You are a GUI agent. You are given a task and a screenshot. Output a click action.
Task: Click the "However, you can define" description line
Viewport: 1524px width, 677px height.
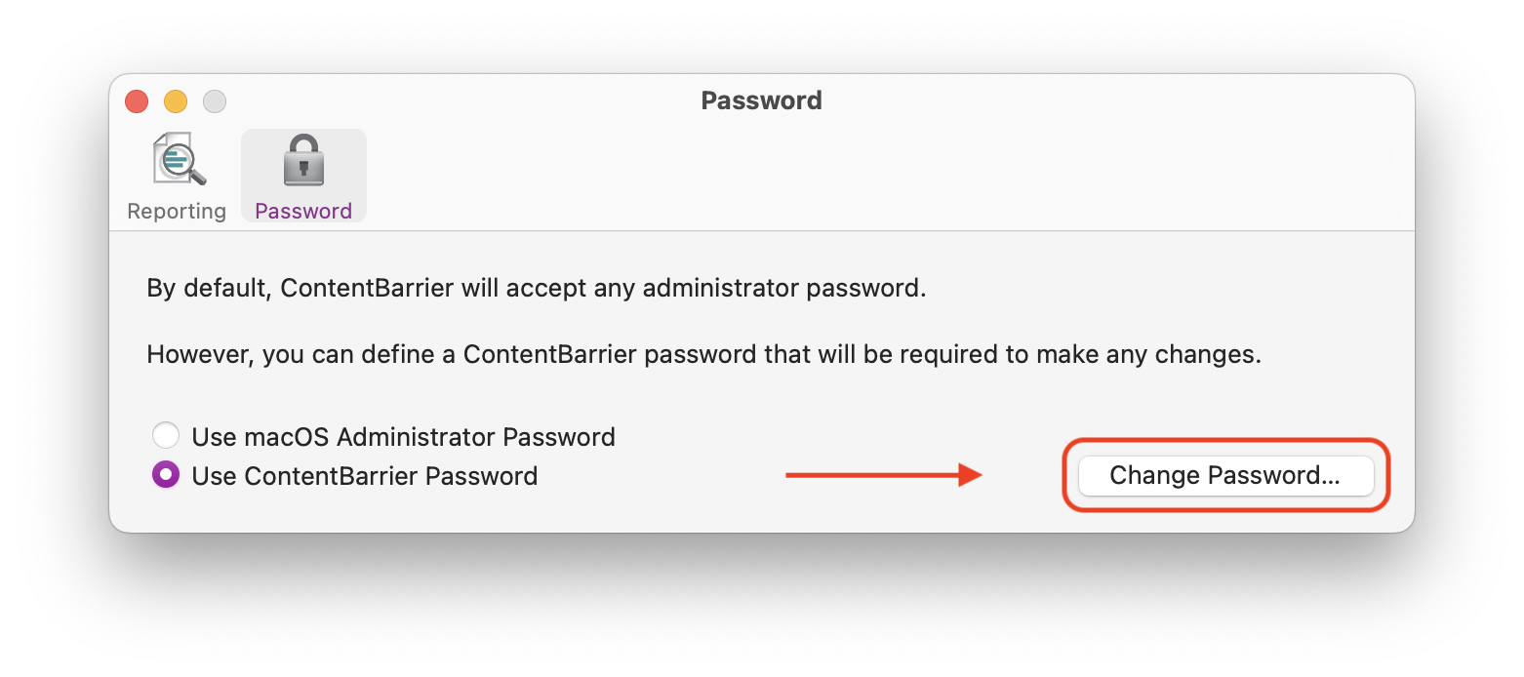[x=703, y=354]
